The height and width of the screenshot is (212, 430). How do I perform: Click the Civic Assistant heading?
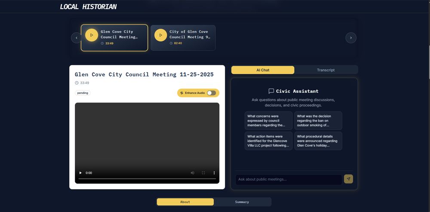pos(297,91)
